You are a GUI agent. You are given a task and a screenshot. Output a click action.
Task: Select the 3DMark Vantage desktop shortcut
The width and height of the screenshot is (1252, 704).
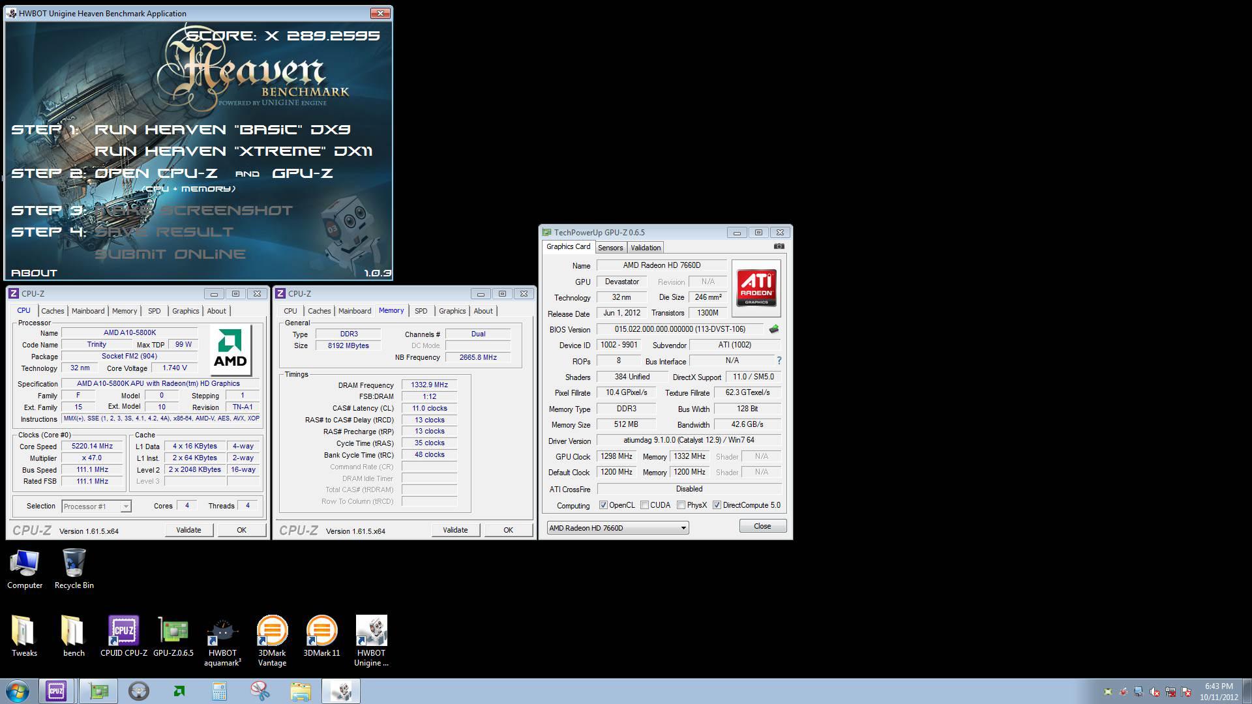(x=272, y=641)
